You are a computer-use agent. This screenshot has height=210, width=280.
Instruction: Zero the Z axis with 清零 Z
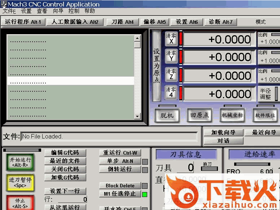click(171, 75)
